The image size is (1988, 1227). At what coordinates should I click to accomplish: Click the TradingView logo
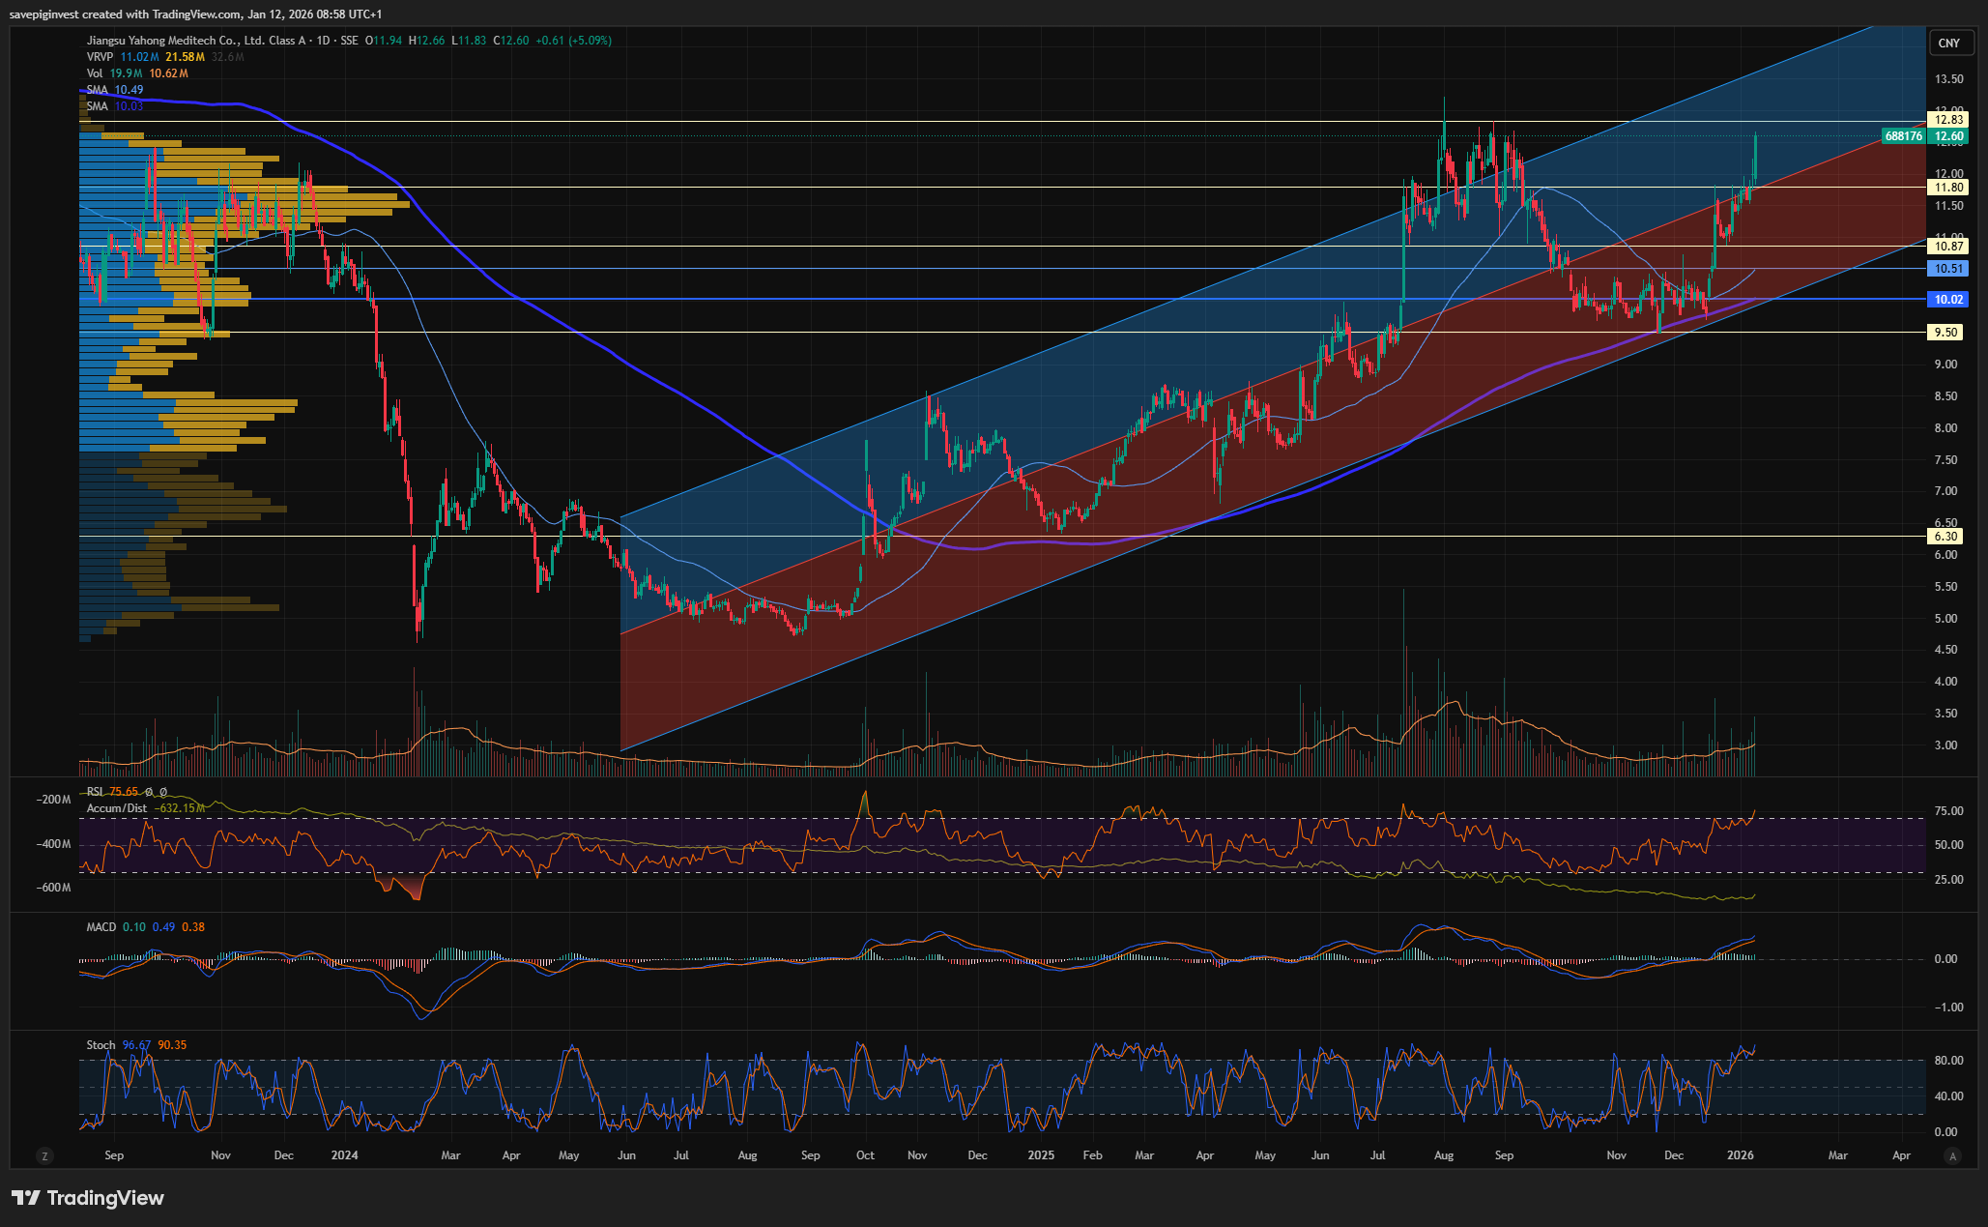88,1198
